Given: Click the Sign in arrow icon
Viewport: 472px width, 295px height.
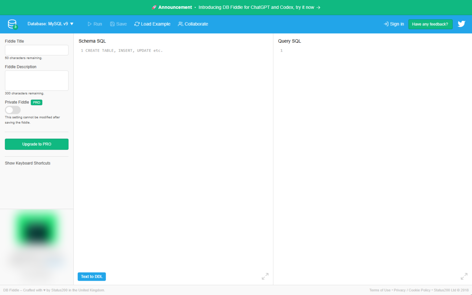Looking at the screenshot, I should (386, 24).
